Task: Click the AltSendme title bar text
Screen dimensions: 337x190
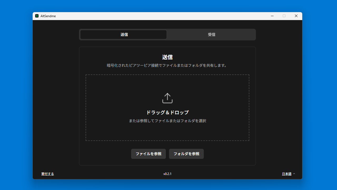Action: click(48, 16)
